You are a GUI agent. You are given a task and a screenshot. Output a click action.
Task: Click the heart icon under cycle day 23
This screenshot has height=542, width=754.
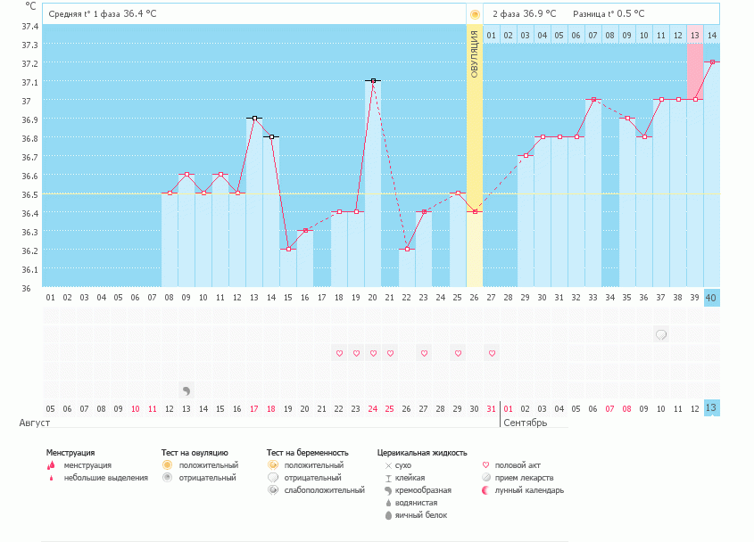click(x=424, y=353)
